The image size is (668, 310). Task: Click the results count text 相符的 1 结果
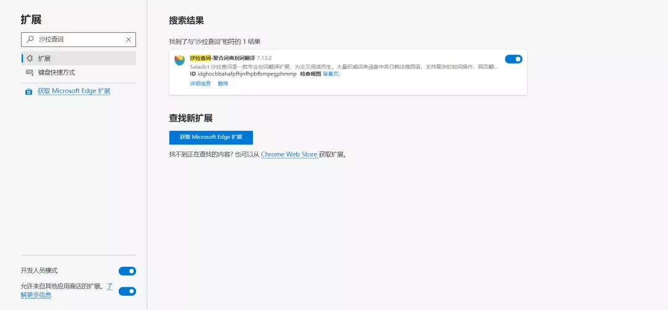coord(242,42)
